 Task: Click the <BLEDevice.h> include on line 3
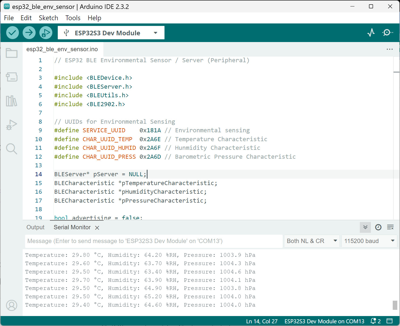click(109, 78)
